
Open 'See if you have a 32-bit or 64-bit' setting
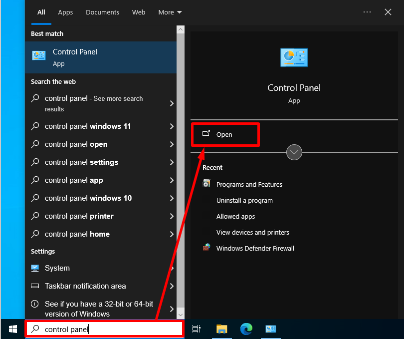(x=101, y=309)
